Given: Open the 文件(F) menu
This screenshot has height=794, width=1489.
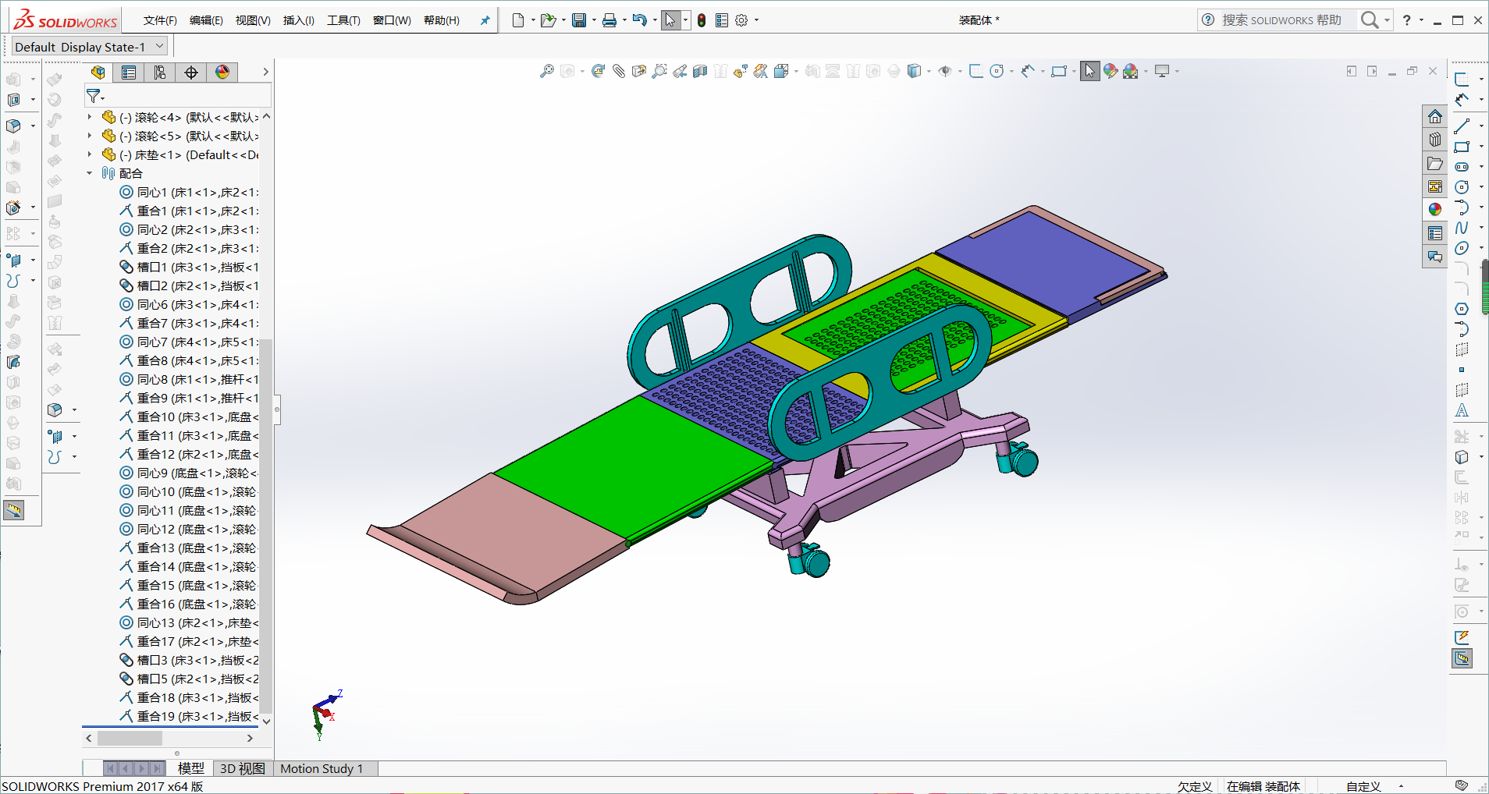Looking at the screenshot, I should (160, 20).
